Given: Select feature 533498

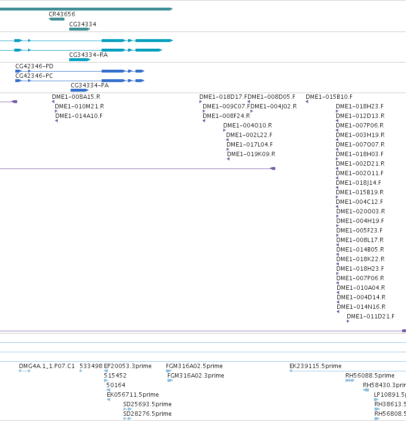Looking at the screenshot, I should point(91,366).
